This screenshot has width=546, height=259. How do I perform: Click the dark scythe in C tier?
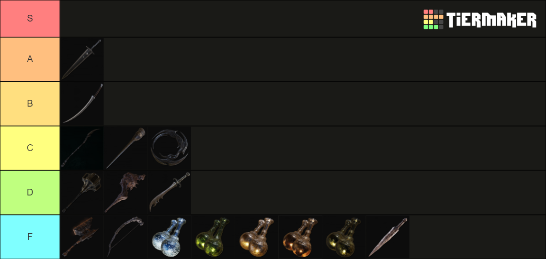(x=82, y=148)
